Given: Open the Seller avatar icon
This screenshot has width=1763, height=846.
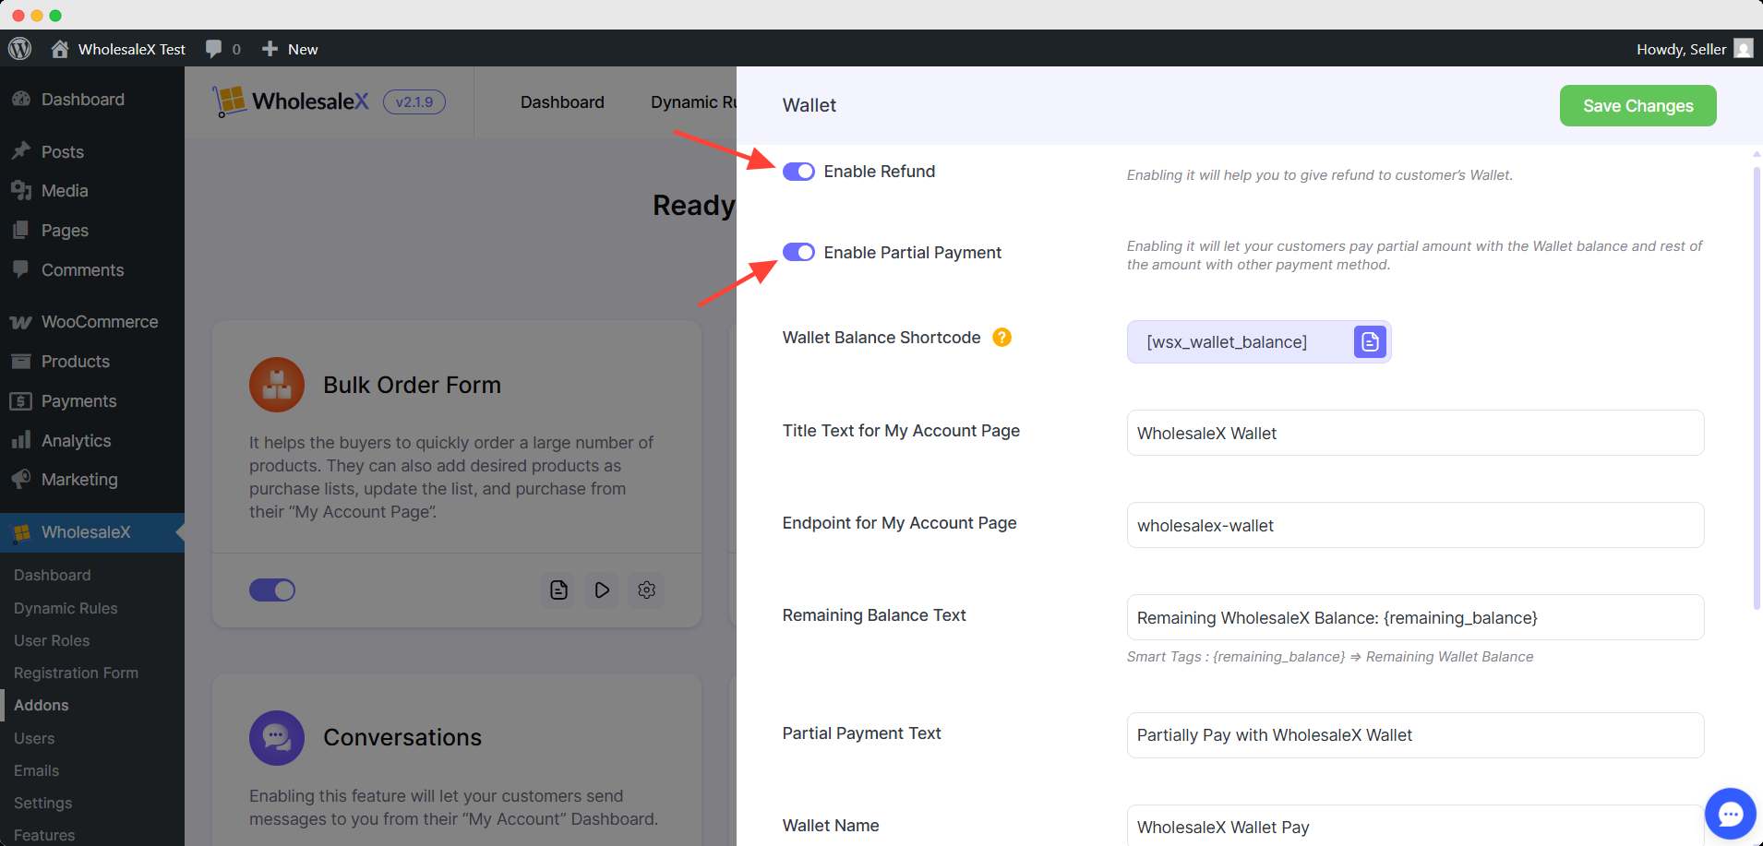Looking at the screenshot, I should (x=1743, y=49).
